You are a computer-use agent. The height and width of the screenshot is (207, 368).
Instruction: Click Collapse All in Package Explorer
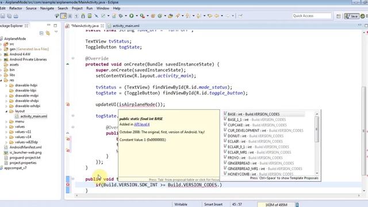tap(41, 33)
